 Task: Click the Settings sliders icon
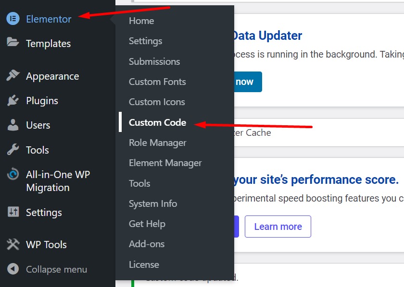pos(13,212)
